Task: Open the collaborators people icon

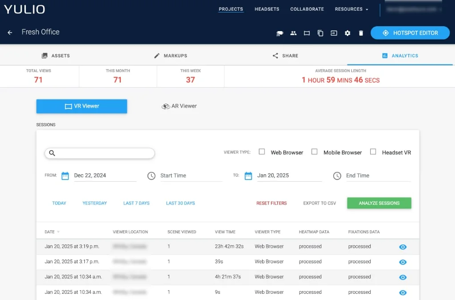Action: pyautogui.click(x=293, y=33)
